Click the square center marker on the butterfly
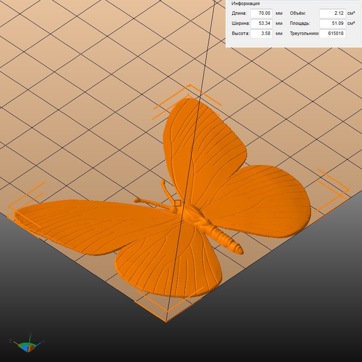The width and height of the screenshot is (362, 362). click(x=178, y=203)
